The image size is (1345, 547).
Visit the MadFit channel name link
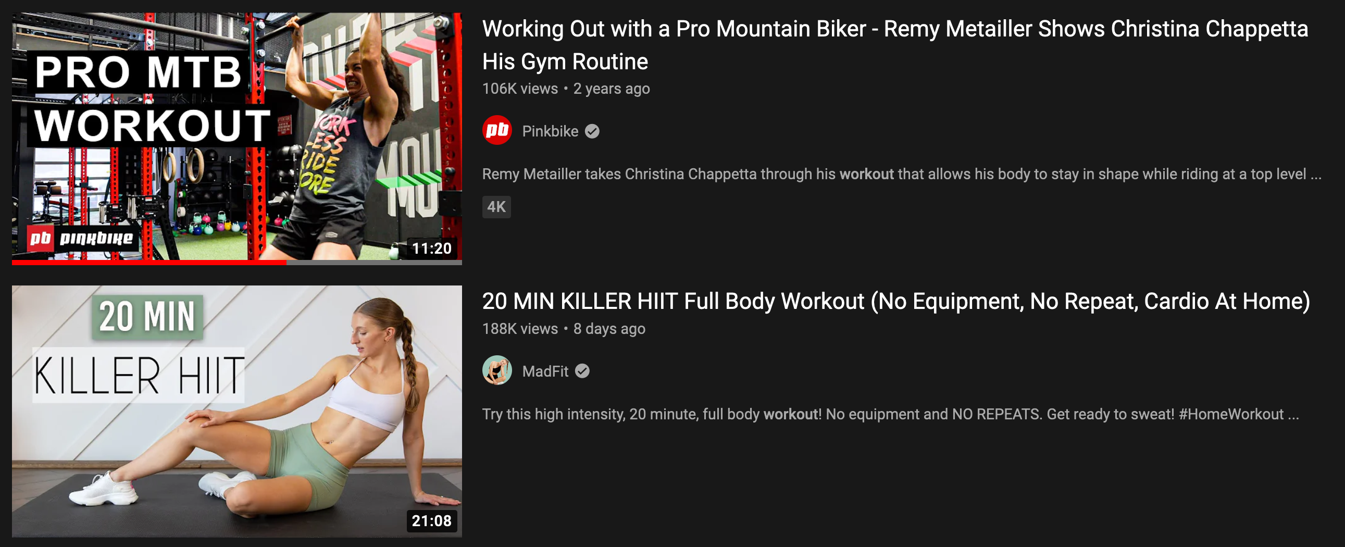pyautogui.click(x=544, y=371)
